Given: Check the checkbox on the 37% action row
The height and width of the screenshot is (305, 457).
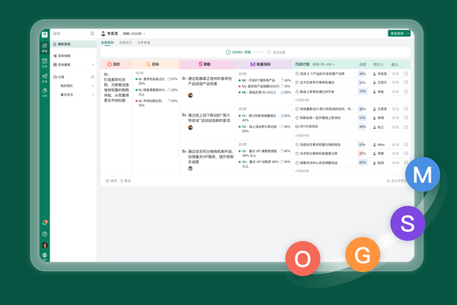Looking at the screenshot, I should point(297,153).
